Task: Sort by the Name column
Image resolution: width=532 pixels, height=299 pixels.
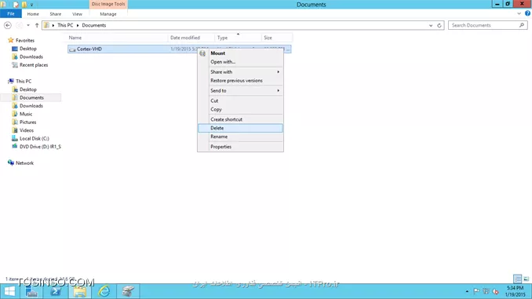Action: [117, 38]
